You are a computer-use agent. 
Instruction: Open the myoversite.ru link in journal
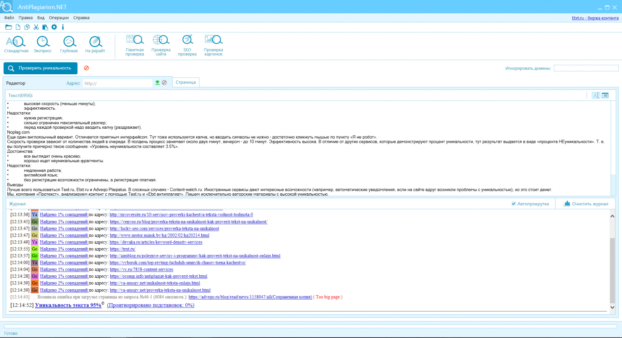[181, 215]
